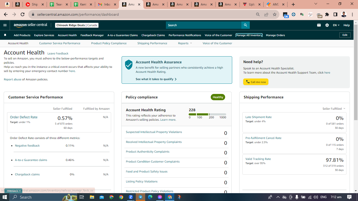This screenshot has height=201, width=358.
Task: Open the Chrome three-dot menu
Action: pos(352,14)
